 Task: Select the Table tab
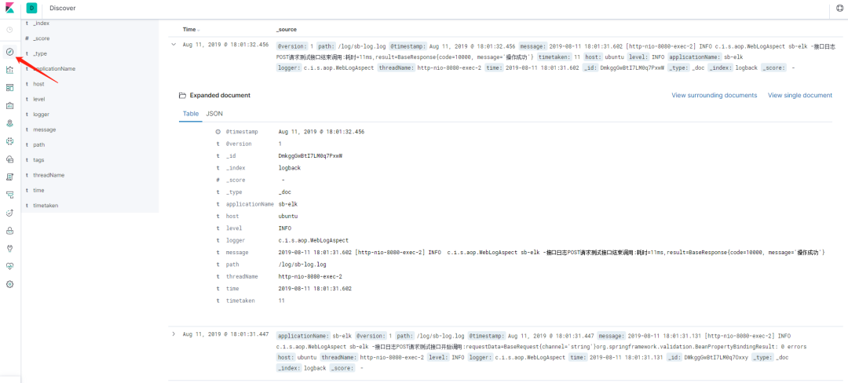pos(190,114)
